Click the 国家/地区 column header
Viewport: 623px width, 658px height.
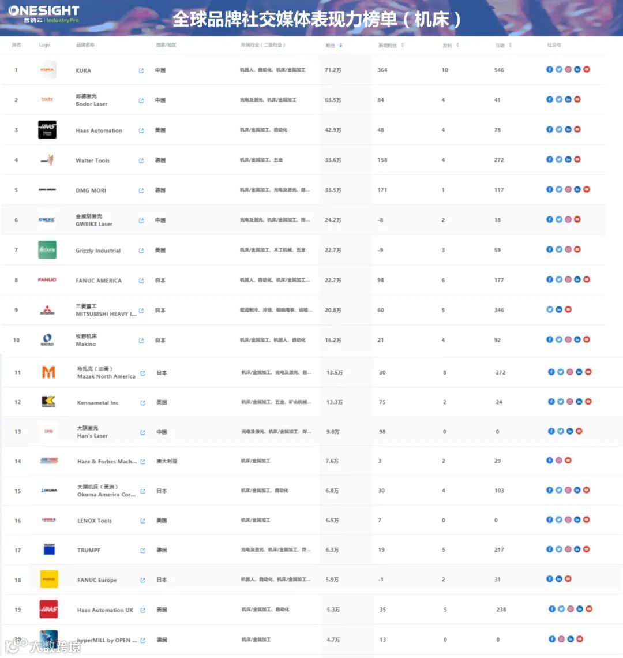tap(166, 45)
